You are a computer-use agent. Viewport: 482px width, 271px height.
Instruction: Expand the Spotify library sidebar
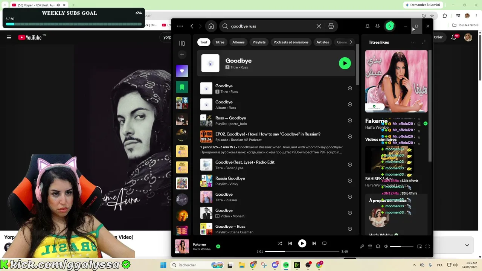point(182,43)
